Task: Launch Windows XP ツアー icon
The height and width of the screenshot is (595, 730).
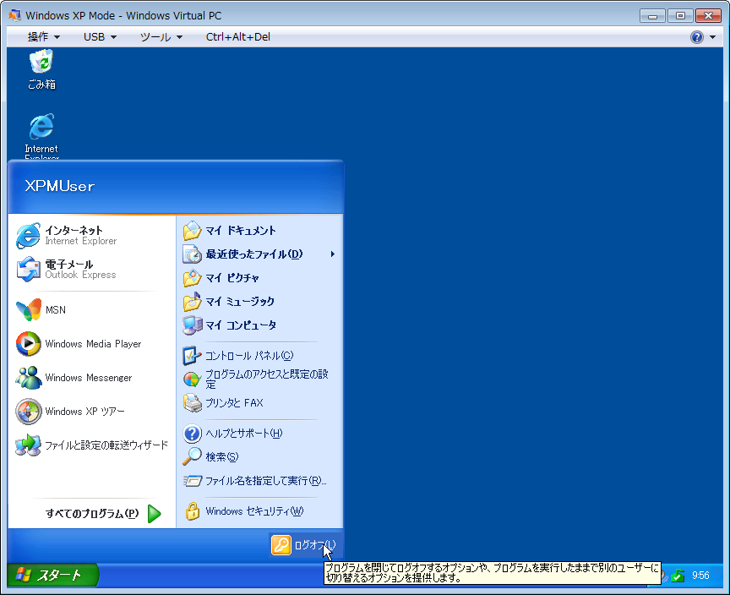Action: click(x=28, y=412)
